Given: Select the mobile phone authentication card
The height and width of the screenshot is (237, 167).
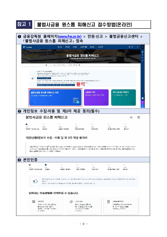Looking at the screenshot, I should [121, 206].
